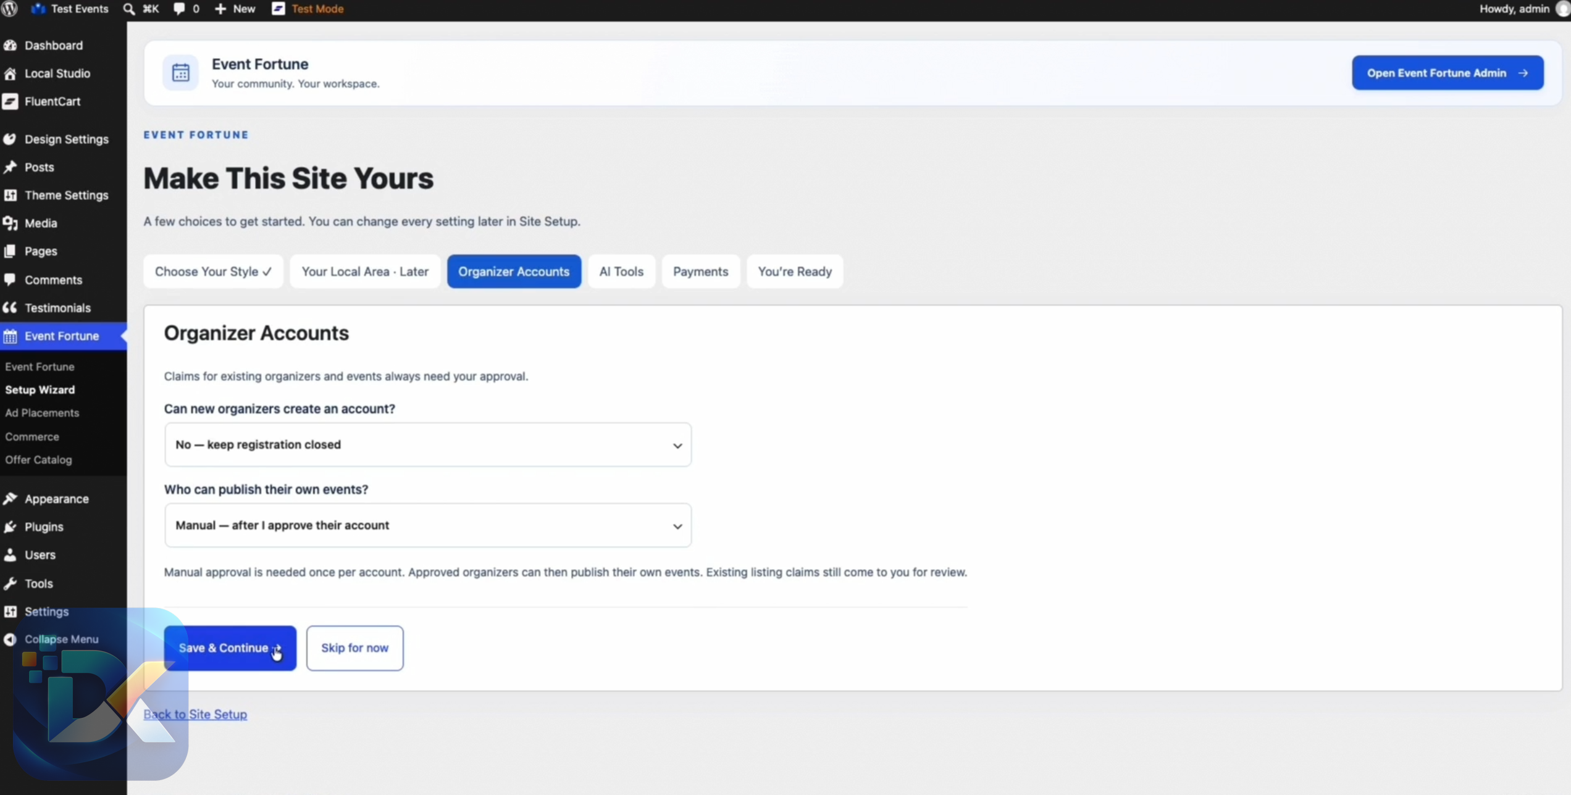Open Appearance menu in sidebar
This screenshot has height=795, width=1571.
click(63, 499)
